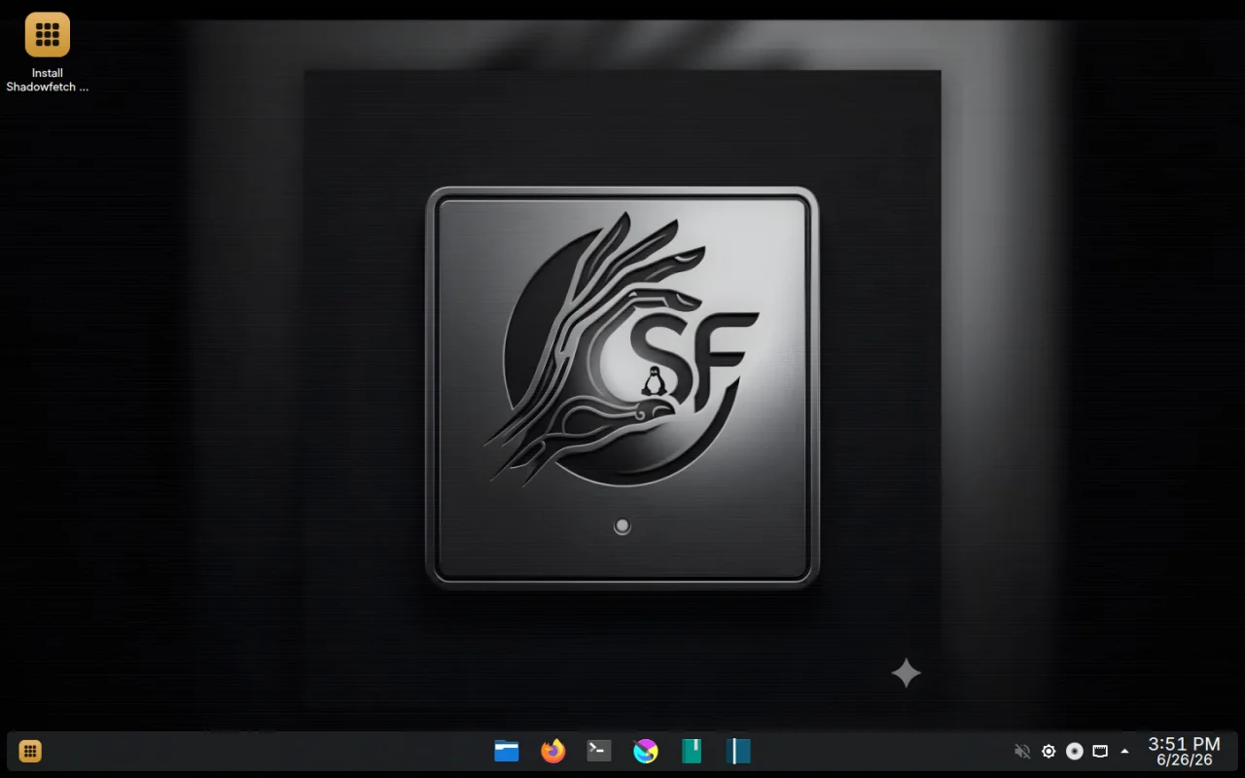Open the colorful paint-ball app in the taskbar
Viewport: 1245px width, 778px height.
[646, 751]
